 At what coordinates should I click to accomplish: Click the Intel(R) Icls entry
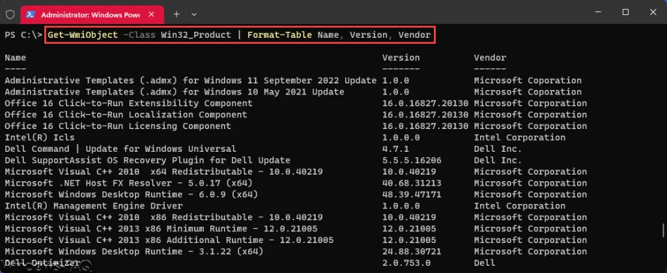tap(40, 137)
